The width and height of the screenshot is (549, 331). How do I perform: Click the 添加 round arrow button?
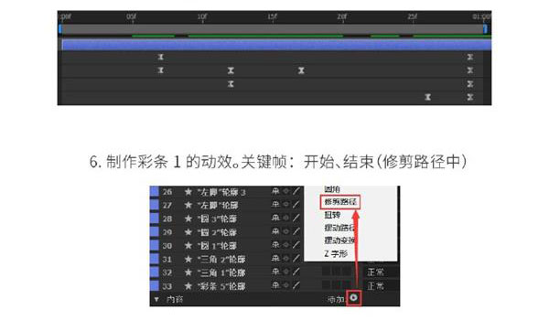click(x=353, y=298)
